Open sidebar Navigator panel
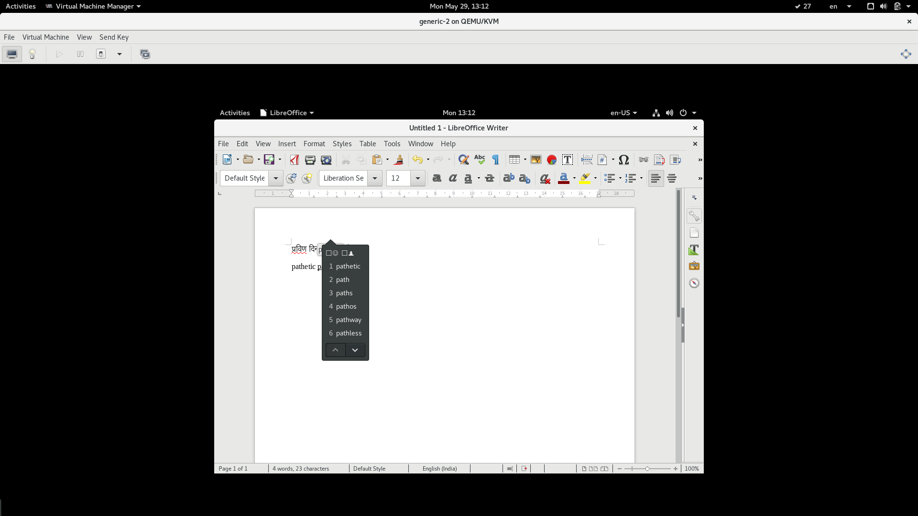Viewport: 918px width, 516px height. (x=694, y=283)
